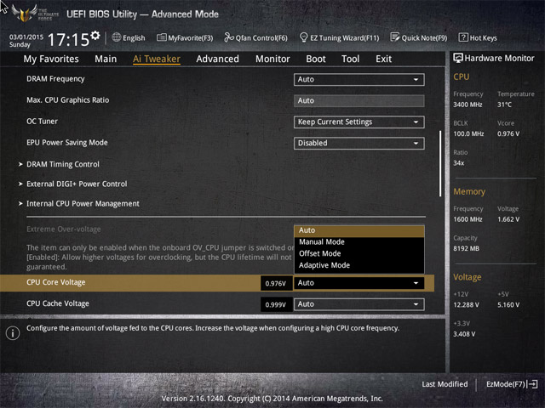Click the 0.976V core voltage value
The image size is (545, 408).
(x=276, y=283)
